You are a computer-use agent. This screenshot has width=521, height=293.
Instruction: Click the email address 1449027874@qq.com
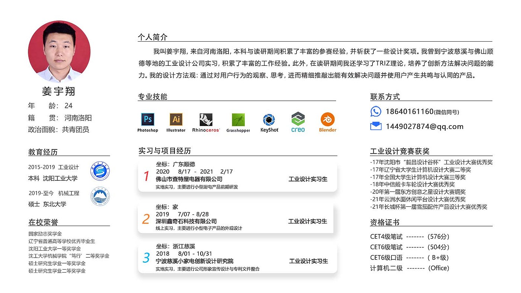pyautogui.click(x=425, y=126)
